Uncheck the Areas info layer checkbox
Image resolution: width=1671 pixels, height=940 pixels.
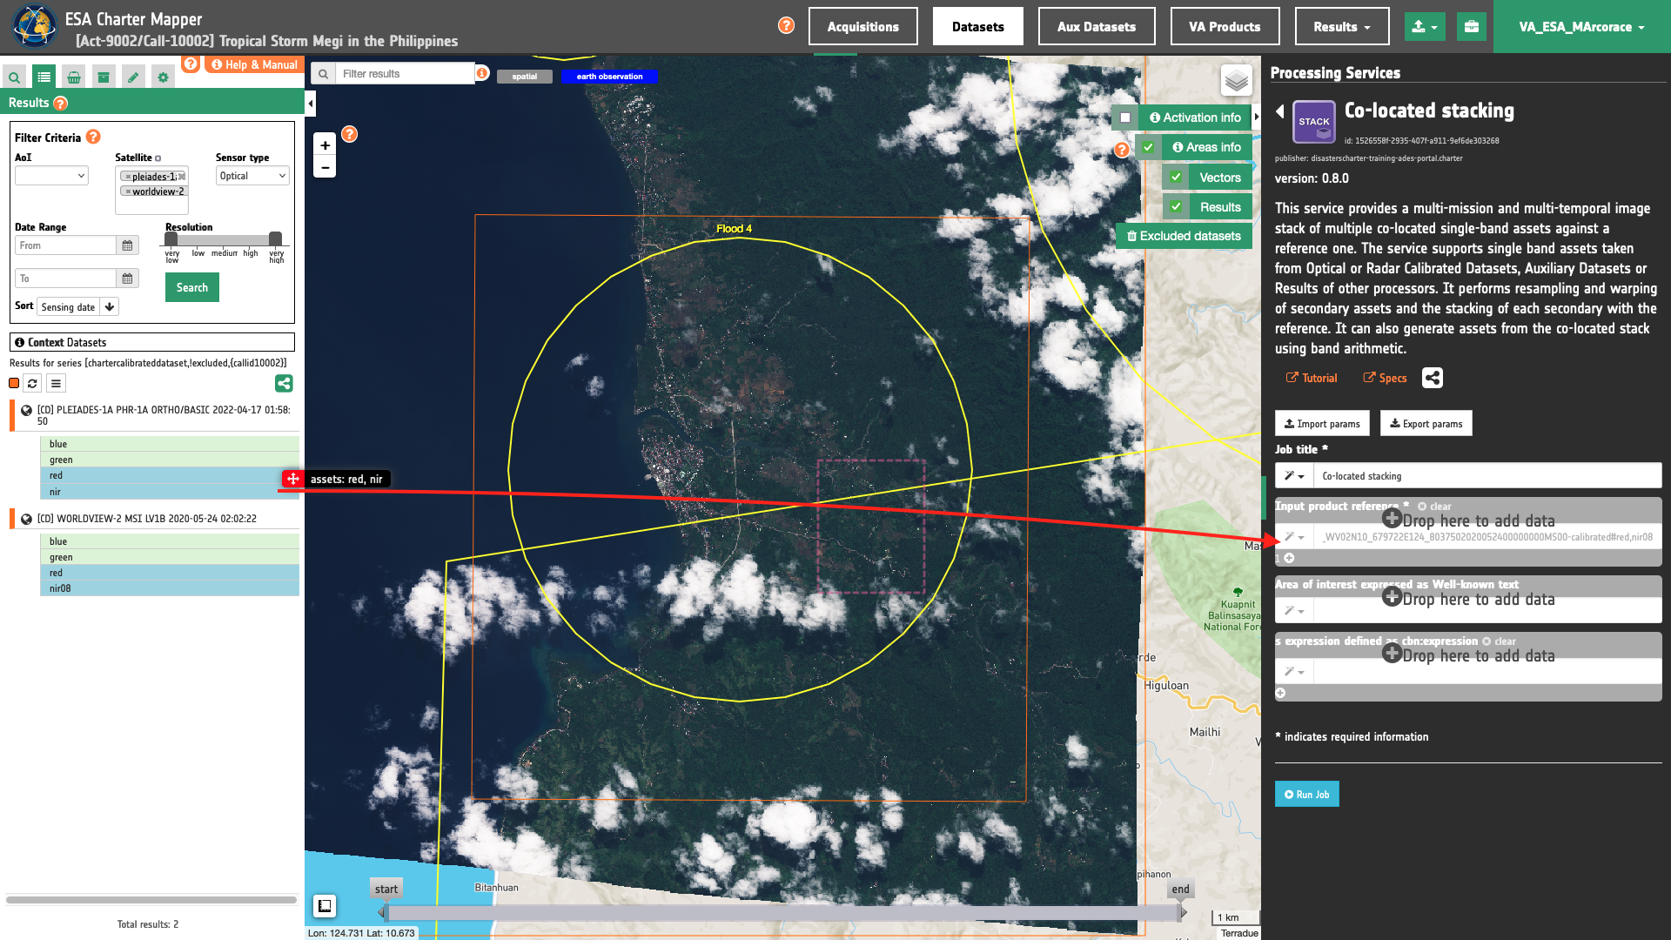coord(1148,147)
